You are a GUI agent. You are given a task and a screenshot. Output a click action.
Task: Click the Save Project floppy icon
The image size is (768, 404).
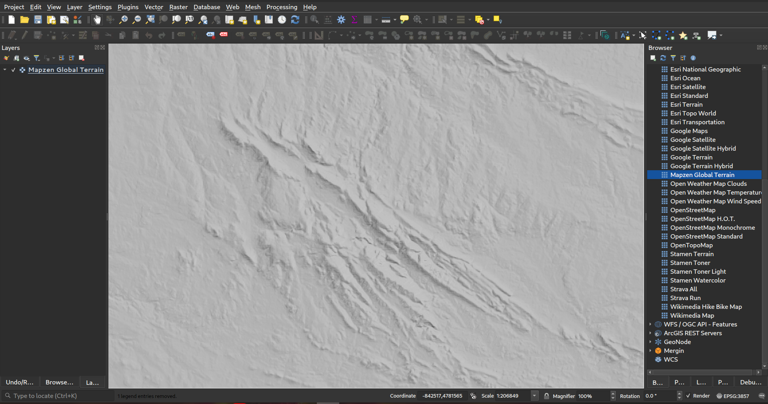pyautogui.click(x=38, y=20)
